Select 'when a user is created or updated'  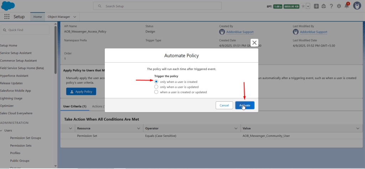pos(156,92)
